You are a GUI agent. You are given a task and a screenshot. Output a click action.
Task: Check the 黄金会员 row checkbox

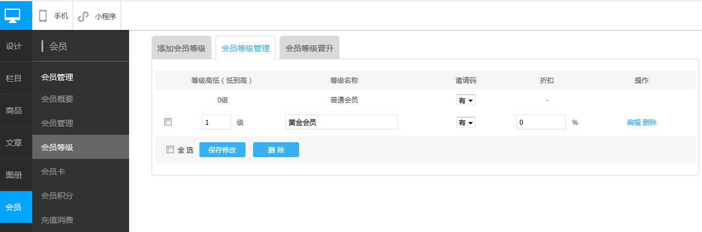point(168,122)
